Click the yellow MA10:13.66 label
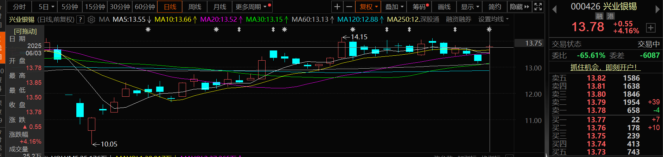The width and height of the screenshot is (663, 157). [176, 20]
